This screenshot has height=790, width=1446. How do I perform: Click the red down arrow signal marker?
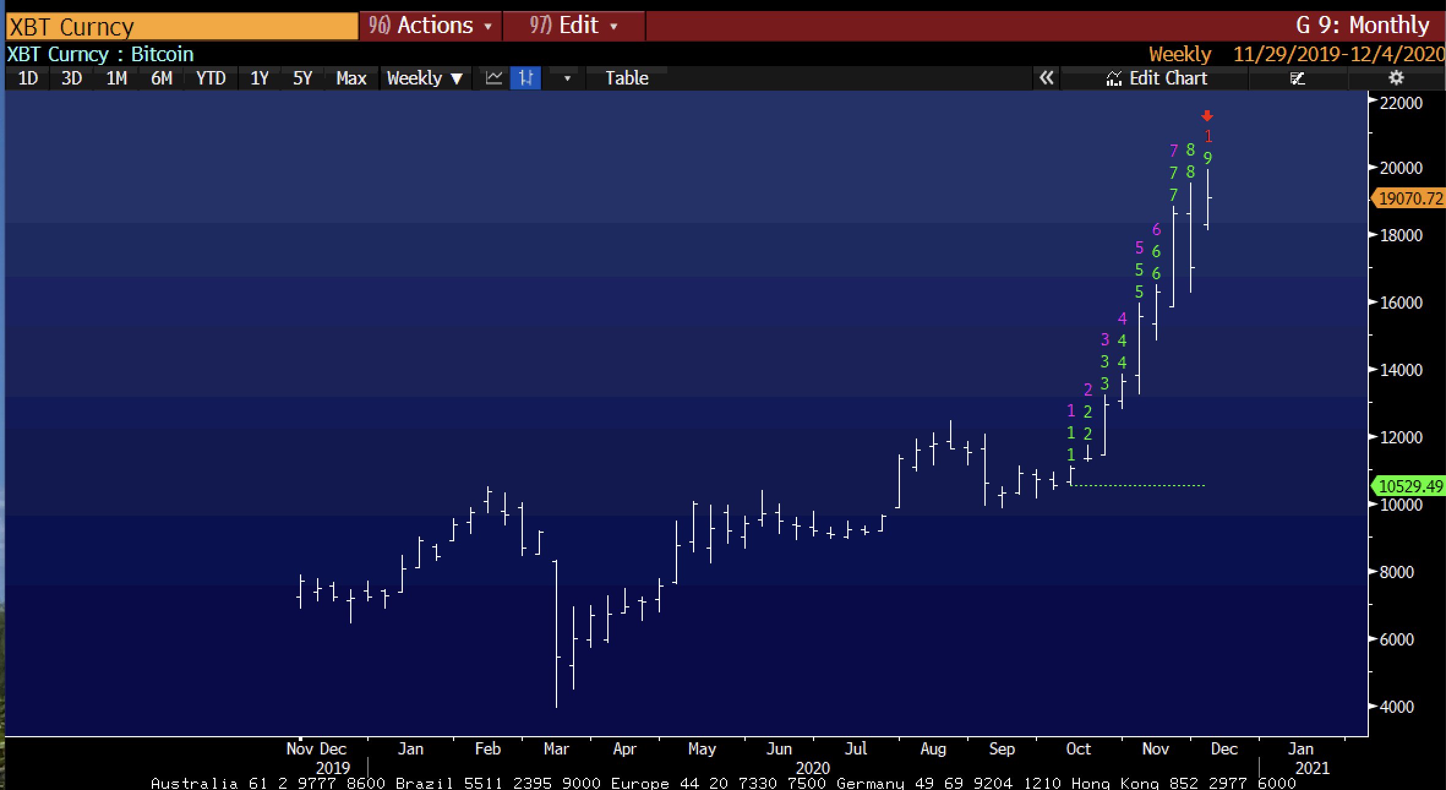pos(1207,116)
